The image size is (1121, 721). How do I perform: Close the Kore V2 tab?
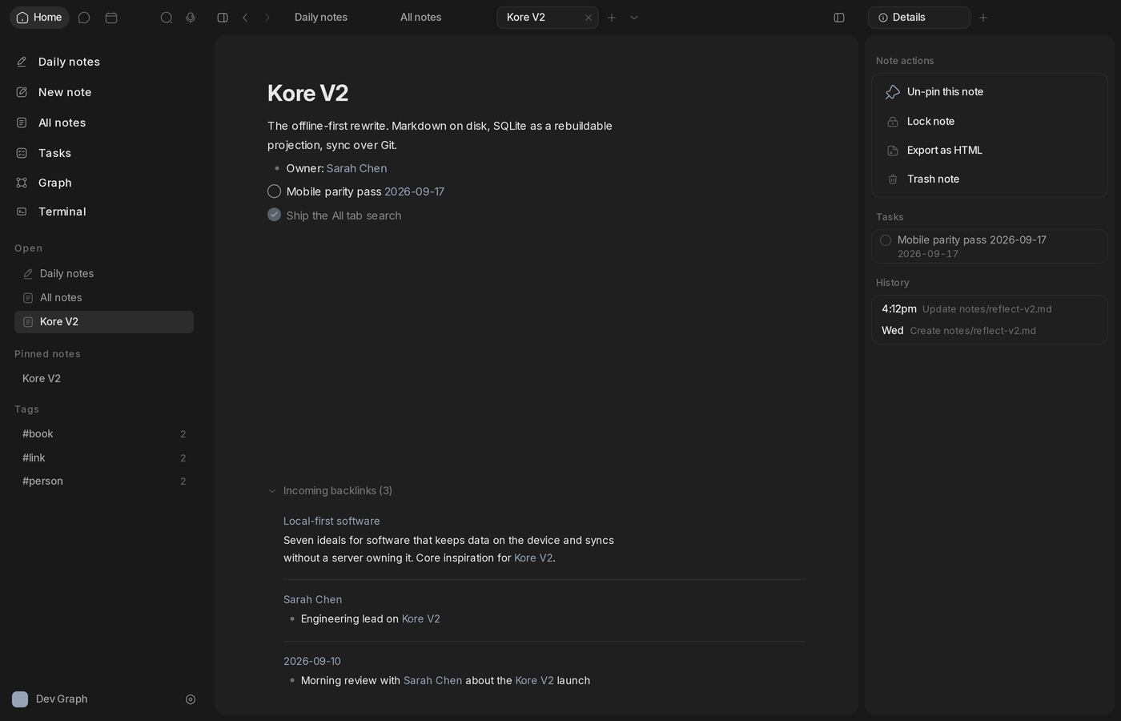589,18
